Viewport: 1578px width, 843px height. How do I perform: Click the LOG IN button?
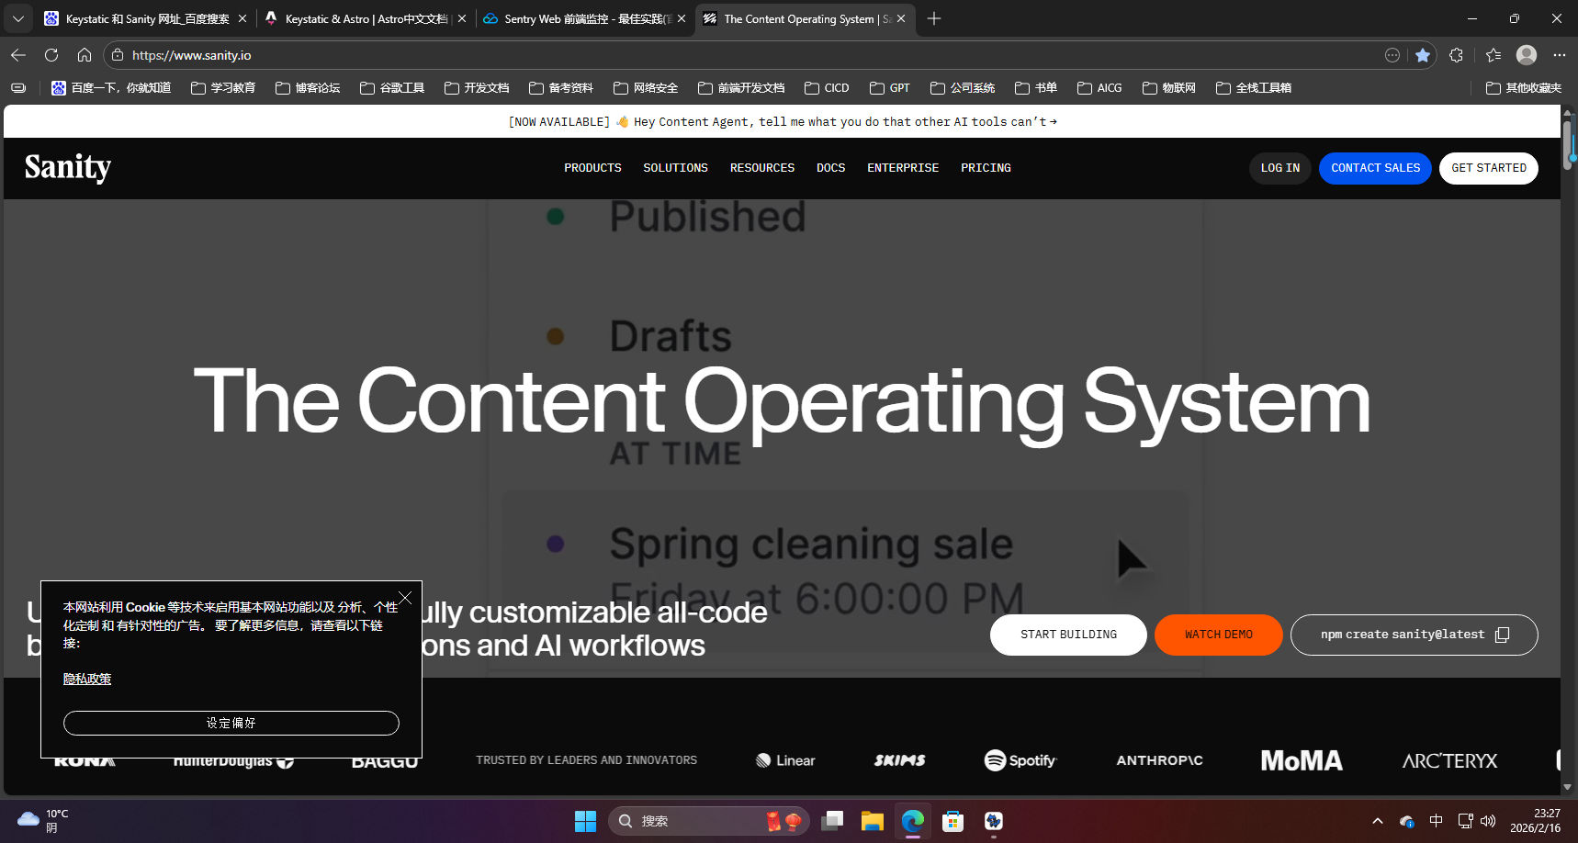pyautogui.click(x=1280, y=168)
